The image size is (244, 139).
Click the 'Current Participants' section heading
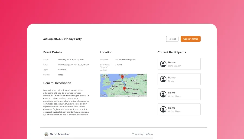[172, 52]
